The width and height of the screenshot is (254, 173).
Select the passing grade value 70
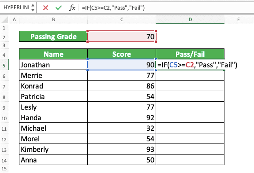[122, 37]
